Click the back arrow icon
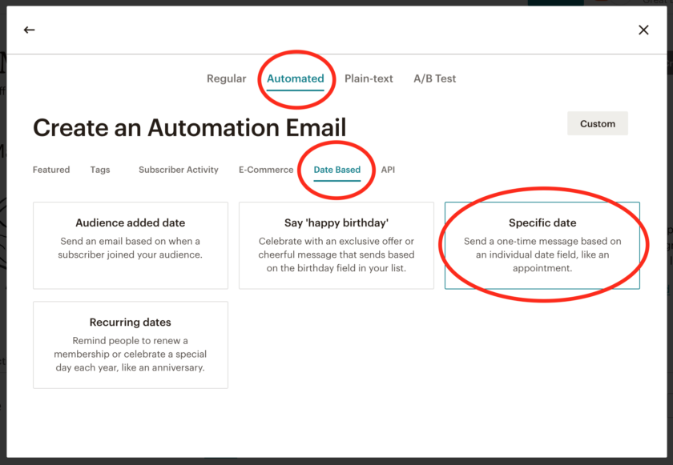The width and height of the screenshot is (673, 465). (30, 30)
